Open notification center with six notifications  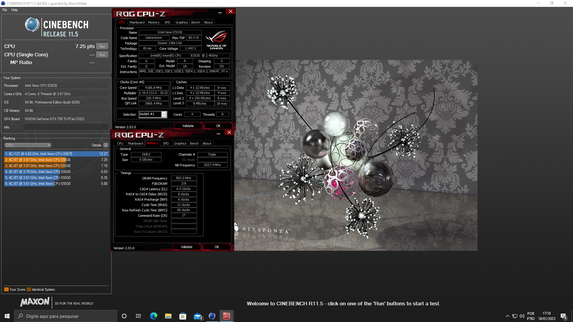coord(563,316)
